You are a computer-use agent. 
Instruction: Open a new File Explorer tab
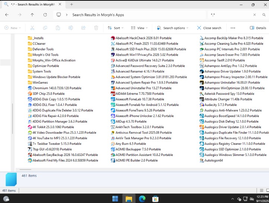pos(71,4)
